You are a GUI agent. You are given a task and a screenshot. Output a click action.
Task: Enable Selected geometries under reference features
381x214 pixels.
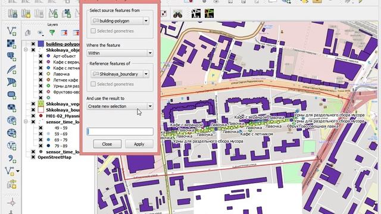93,84
